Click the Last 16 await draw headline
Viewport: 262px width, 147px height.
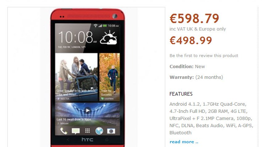74,120
